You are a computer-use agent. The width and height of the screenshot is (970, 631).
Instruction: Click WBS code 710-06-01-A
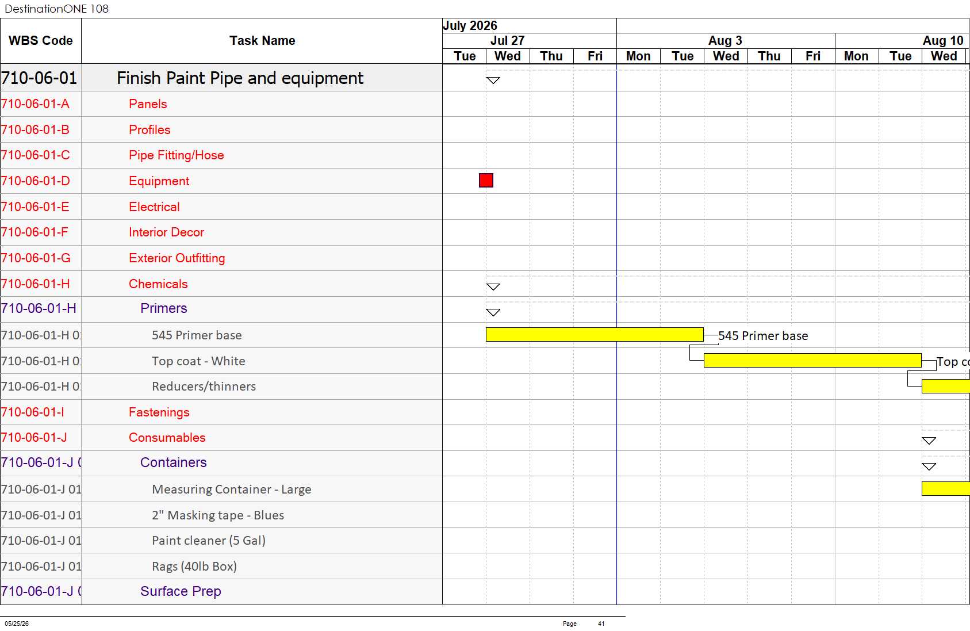35,104
